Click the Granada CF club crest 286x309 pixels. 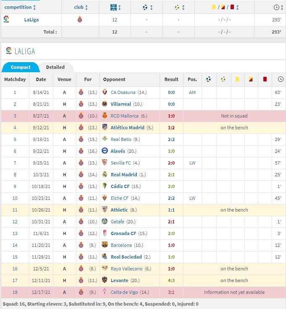click(x=105, y=233)
